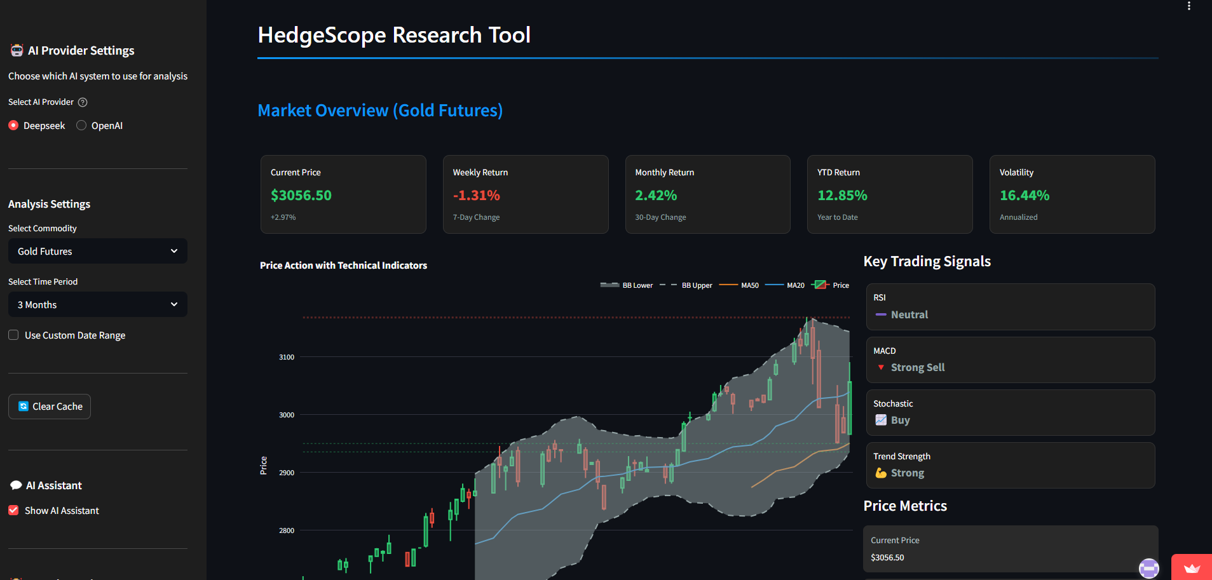
Task: Toggle the BB Upper legend entry
Action: [x=688, y=285]
